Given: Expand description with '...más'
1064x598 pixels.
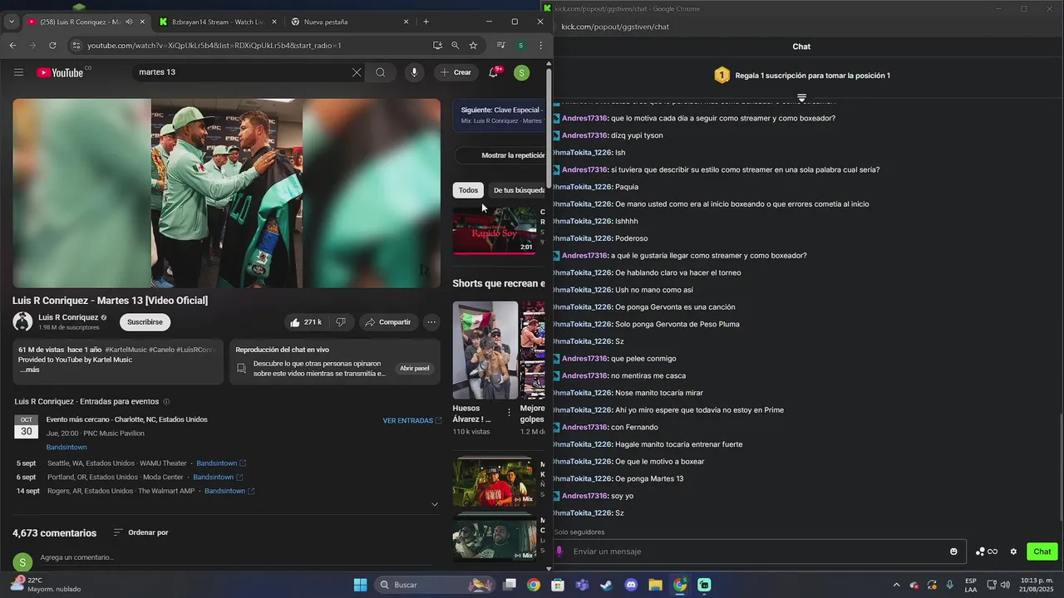Looking at the screenshot, I should tap(30, 370).
